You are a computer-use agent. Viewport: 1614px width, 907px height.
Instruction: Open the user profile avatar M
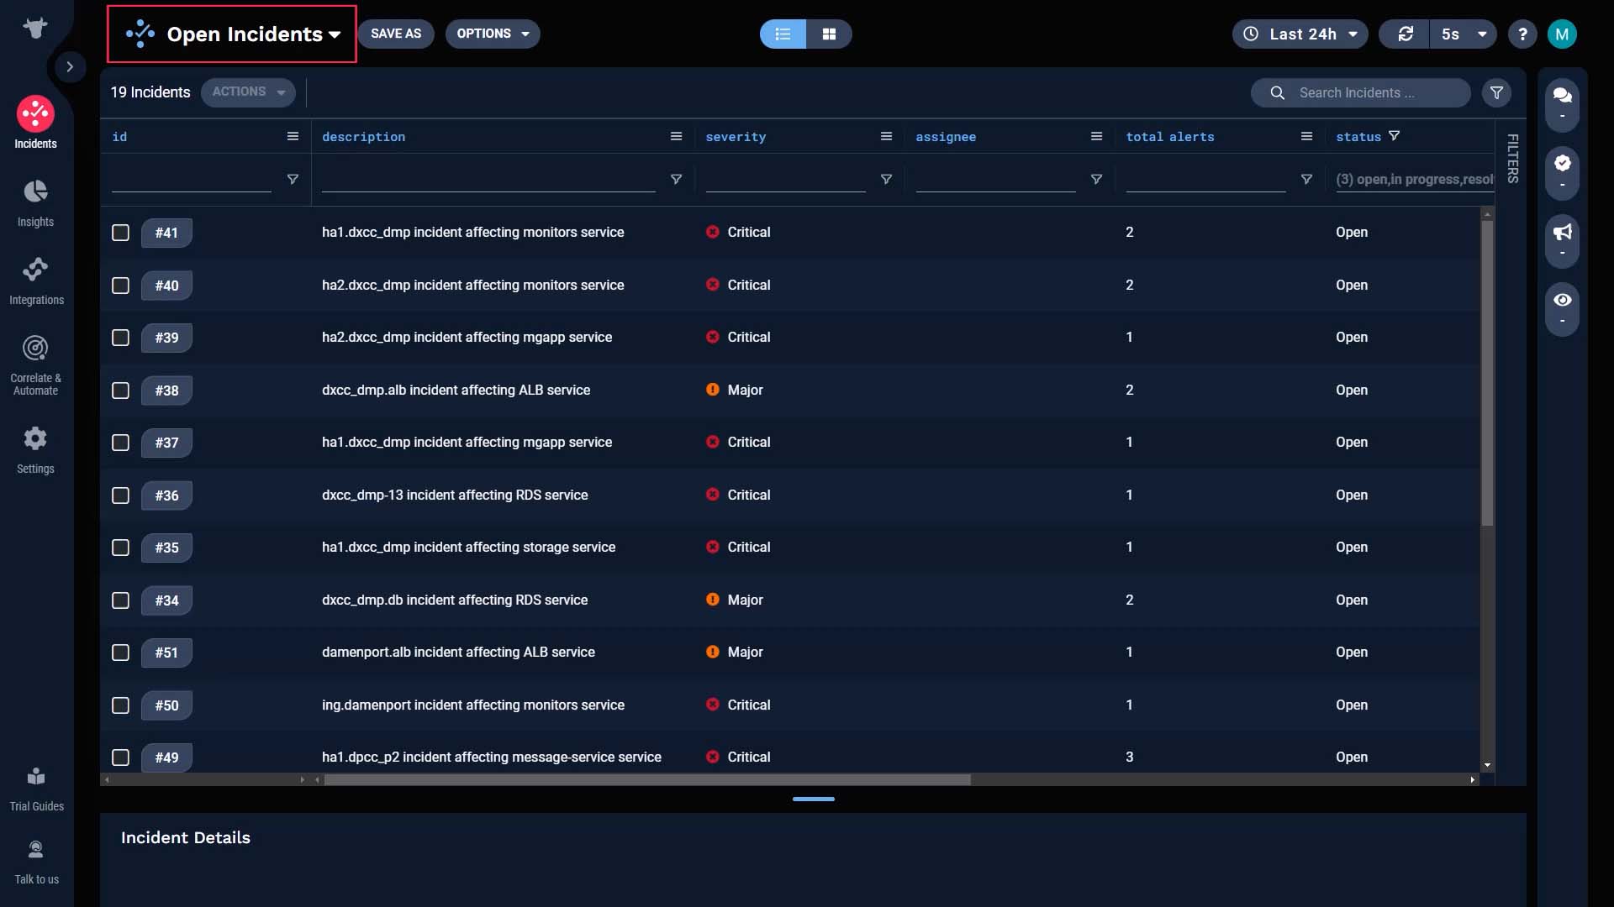(x=1562, y=34)
